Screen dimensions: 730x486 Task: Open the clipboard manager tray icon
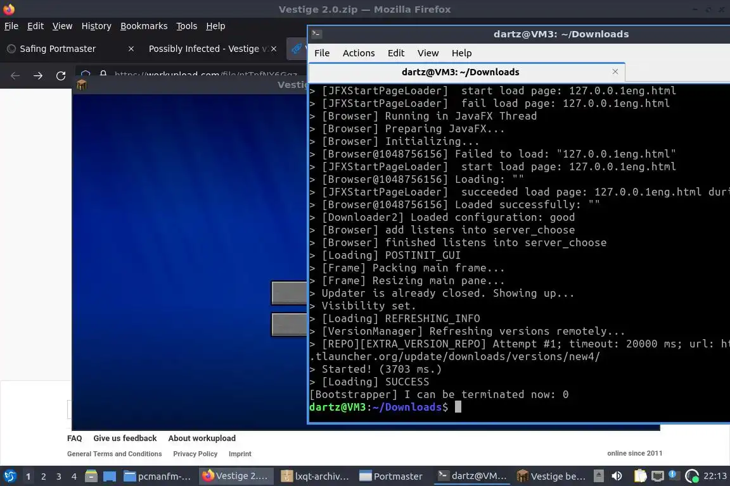tap(641, 476)
